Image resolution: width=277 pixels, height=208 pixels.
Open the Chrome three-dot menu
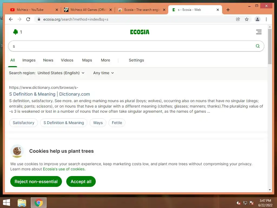coord(266,19)
